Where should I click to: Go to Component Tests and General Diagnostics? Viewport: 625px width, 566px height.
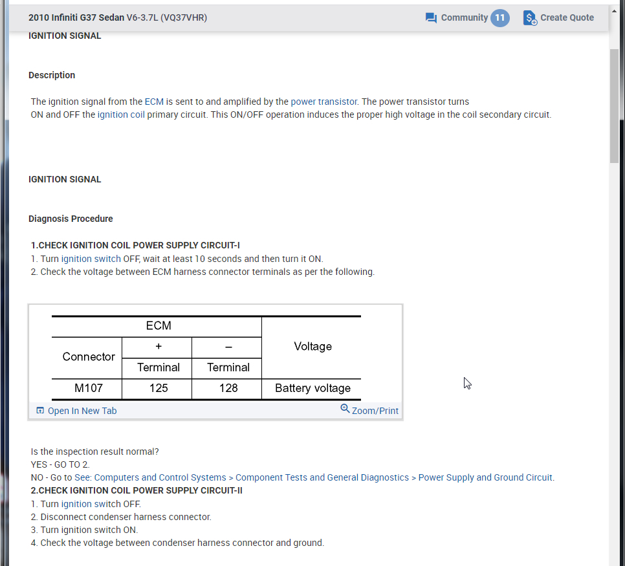click(322, 477)
